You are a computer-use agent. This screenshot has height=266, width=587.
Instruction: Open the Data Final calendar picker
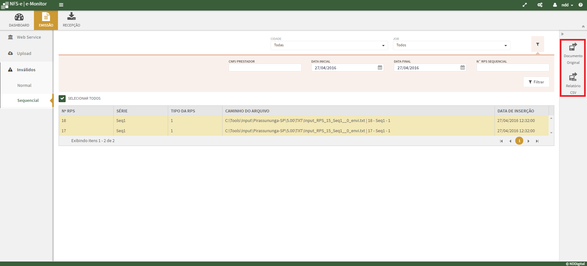click(x=462, y=68)
